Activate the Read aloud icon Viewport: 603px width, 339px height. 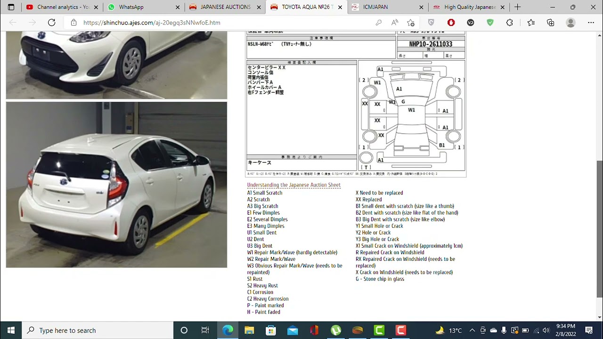pyautogui.click(x=395, y=23)
